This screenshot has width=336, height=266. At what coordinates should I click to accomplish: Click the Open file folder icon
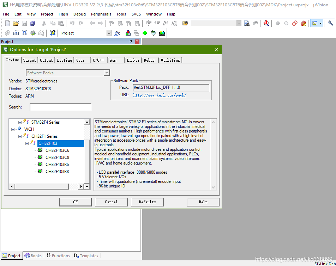click(x=16, y=23)
